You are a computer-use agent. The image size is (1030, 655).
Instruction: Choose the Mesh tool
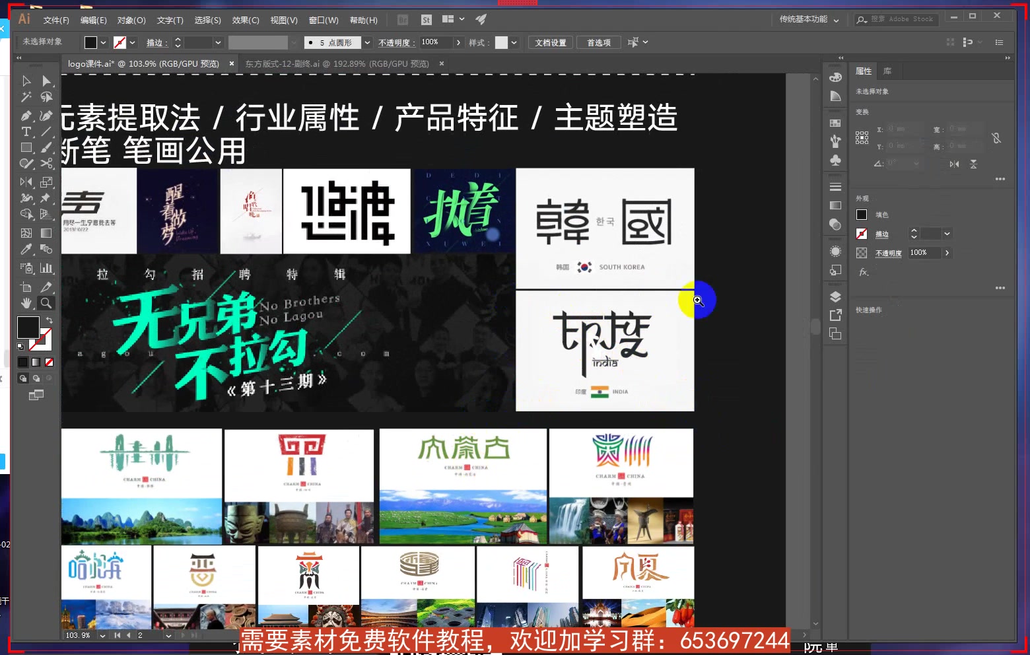point(26,233)
